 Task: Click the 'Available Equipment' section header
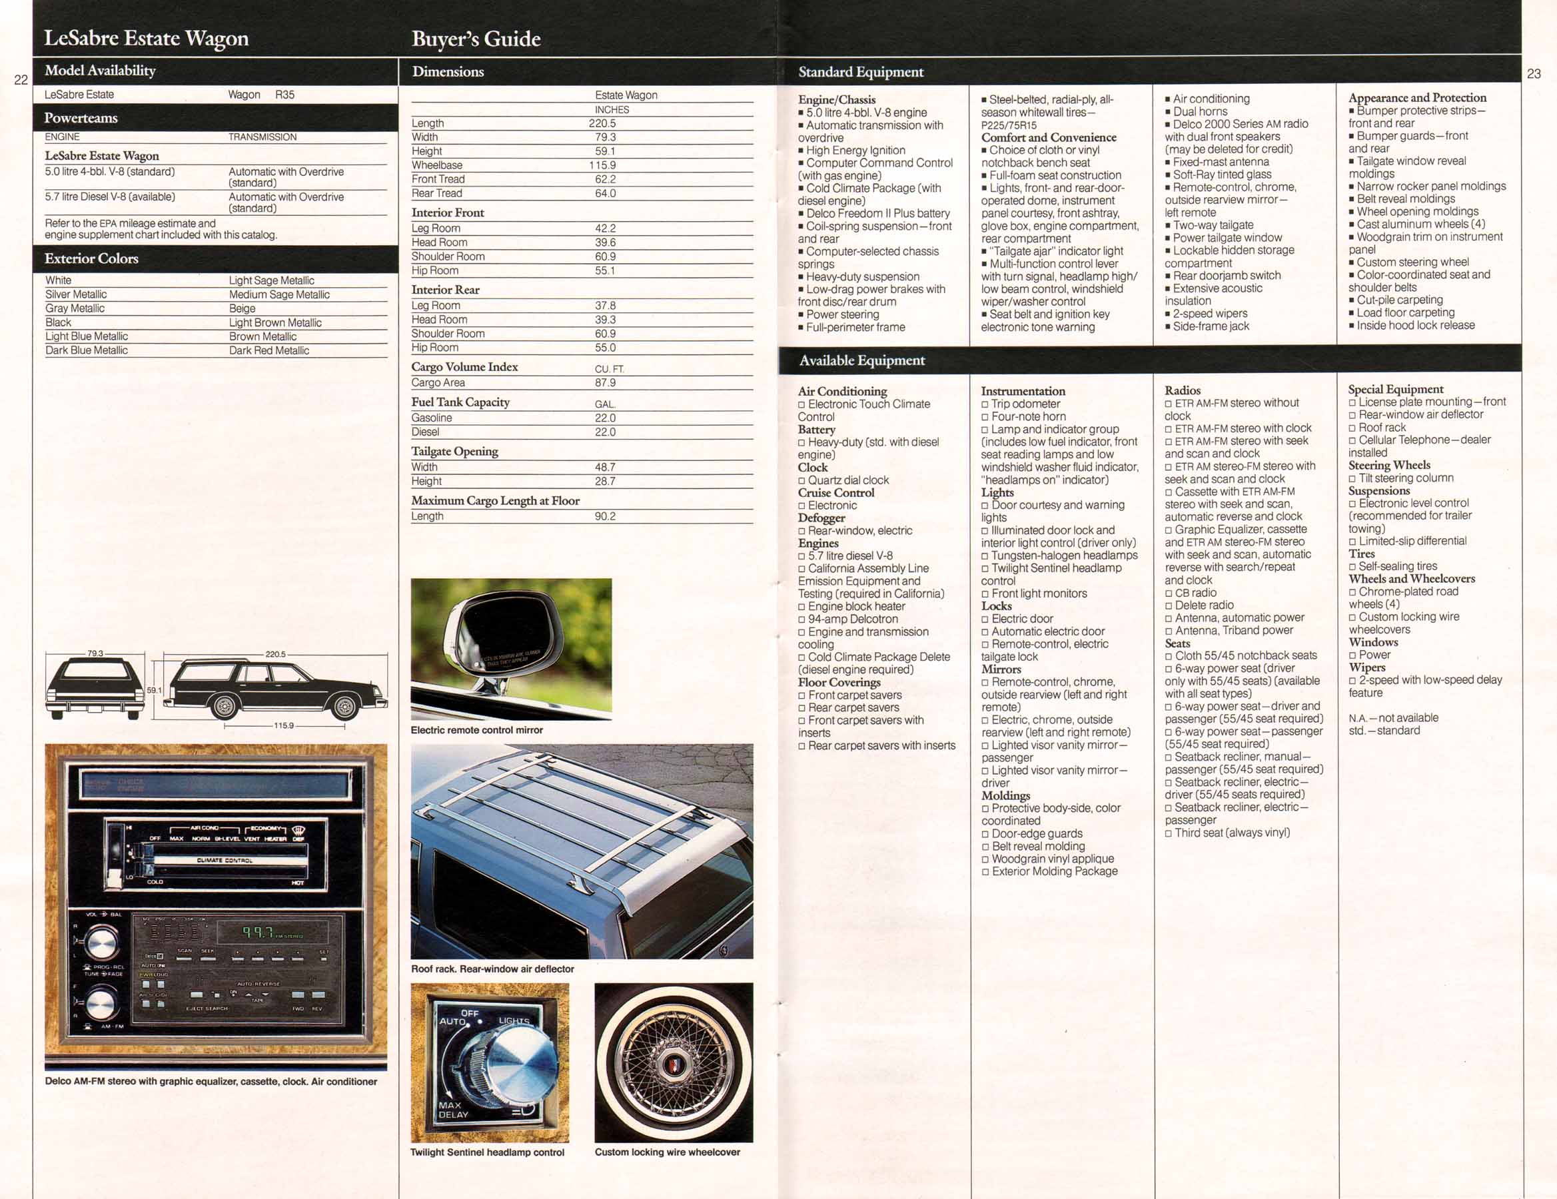click(862, 360)
